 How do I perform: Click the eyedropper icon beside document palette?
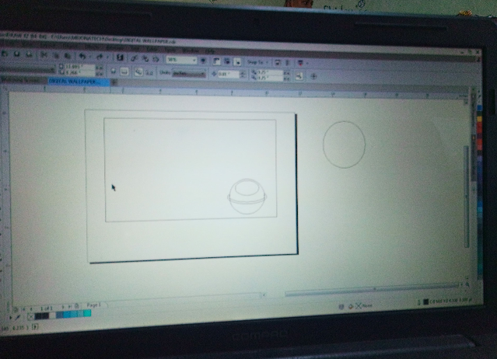(x=18, y=317)
